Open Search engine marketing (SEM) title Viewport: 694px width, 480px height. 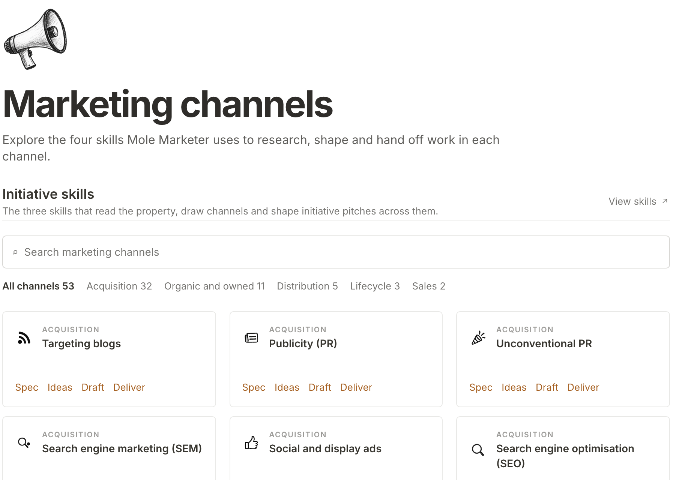pyautogui.click(x=122, y=448)
